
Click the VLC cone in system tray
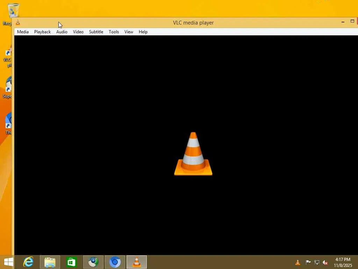pos(298,262)
